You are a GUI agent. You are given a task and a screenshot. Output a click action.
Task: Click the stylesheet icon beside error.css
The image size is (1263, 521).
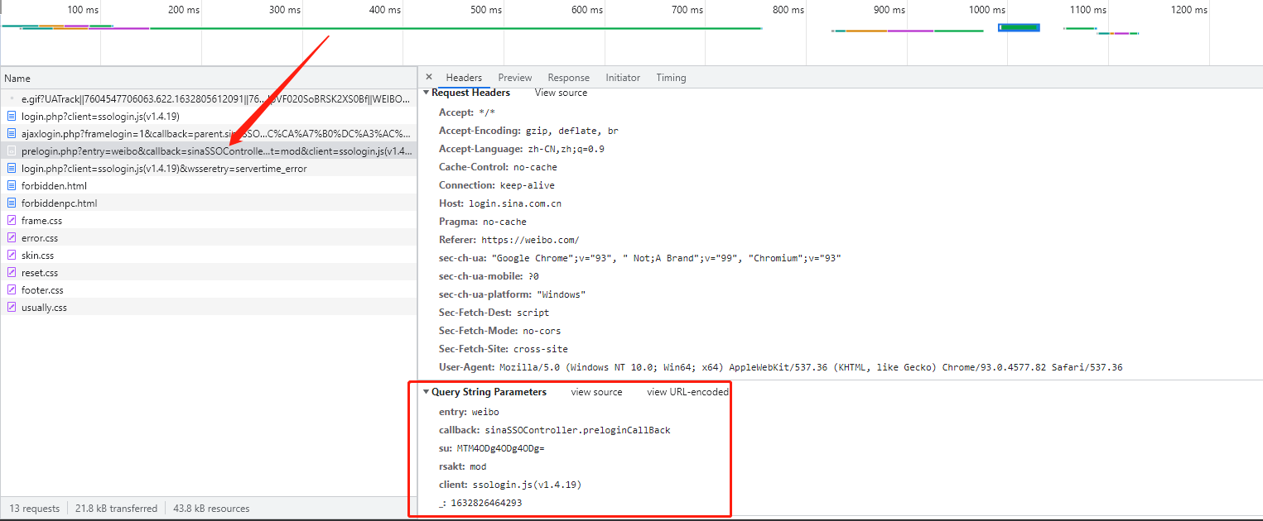pyautogui.click(x=12, y=237)
